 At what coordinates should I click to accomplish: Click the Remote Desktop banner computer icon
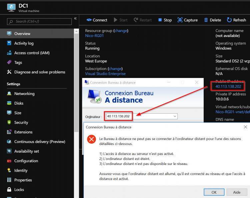[95, 97]
